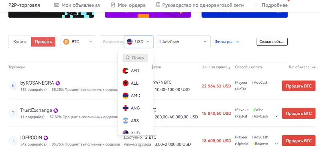Open the Подробнее menu
This screenshot has width=321, height=152.
click(272, 5)
